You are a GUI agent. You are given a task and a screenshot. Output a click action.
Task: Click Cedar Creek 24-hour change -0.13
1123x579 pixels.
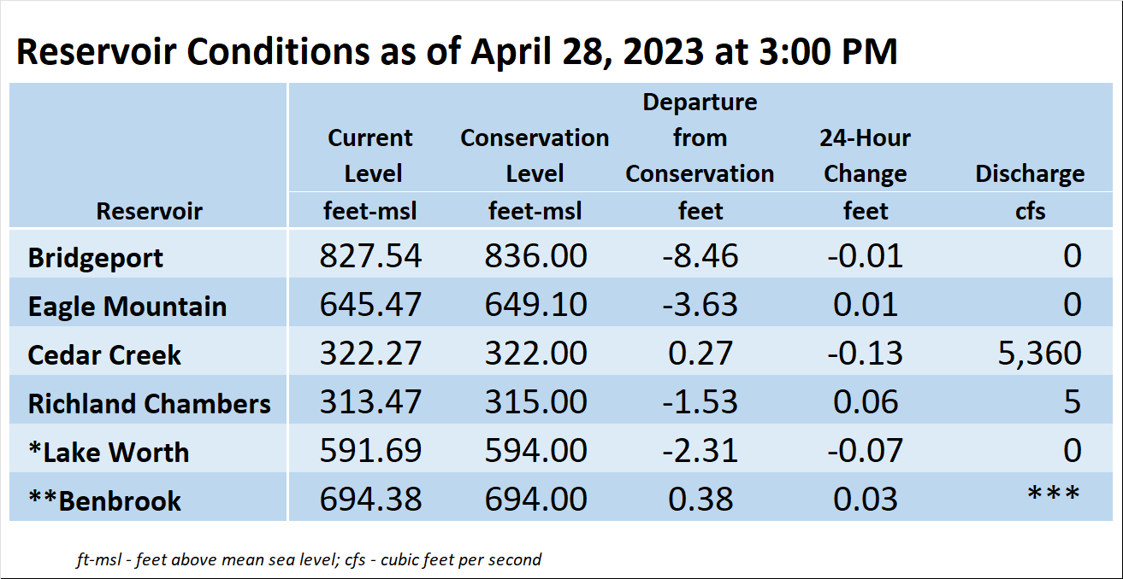pyautogui.click(x=865, y=354)
